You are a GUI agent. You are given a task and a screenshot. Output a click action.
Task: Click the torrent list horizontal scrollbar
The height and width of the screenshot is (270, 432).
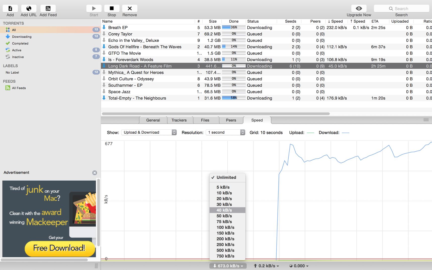tap(216, 114)
